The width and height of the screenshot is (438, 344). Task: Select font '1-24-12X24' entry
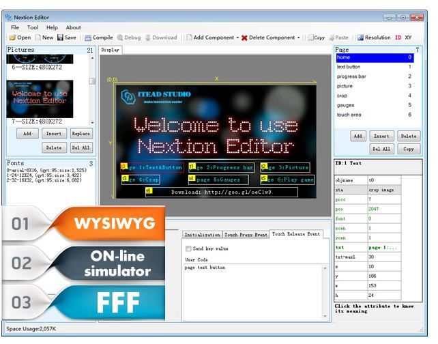[44, 175]
